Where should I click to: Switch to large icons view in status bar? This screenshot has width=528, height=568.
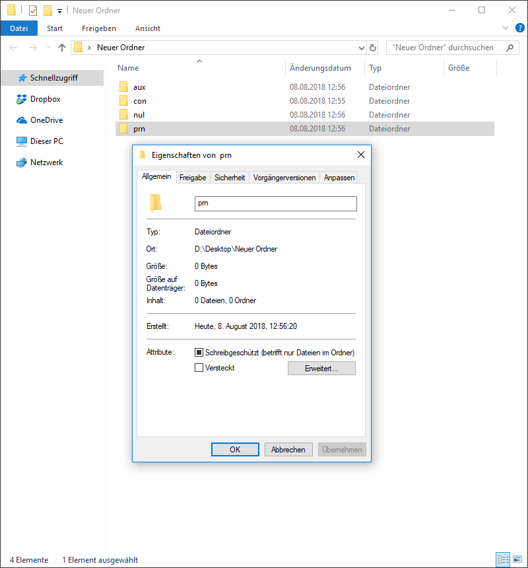tap(517, 559)
